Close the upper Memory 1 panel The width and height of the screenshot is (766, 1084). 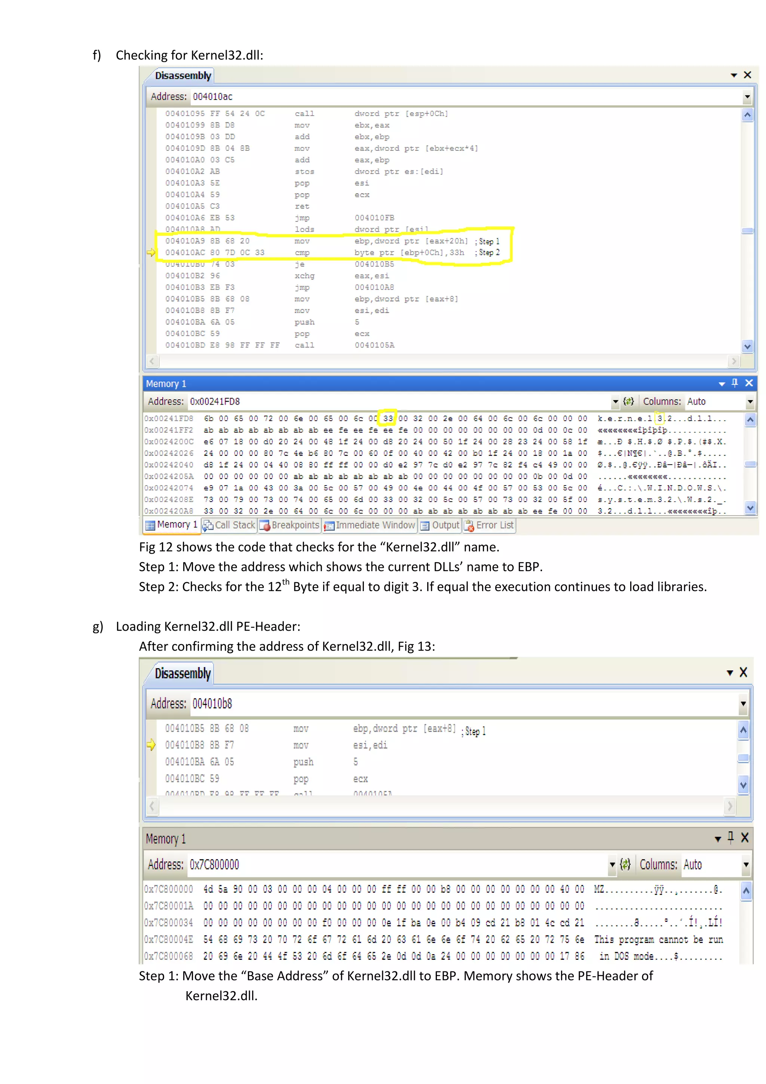coord(749,383)
